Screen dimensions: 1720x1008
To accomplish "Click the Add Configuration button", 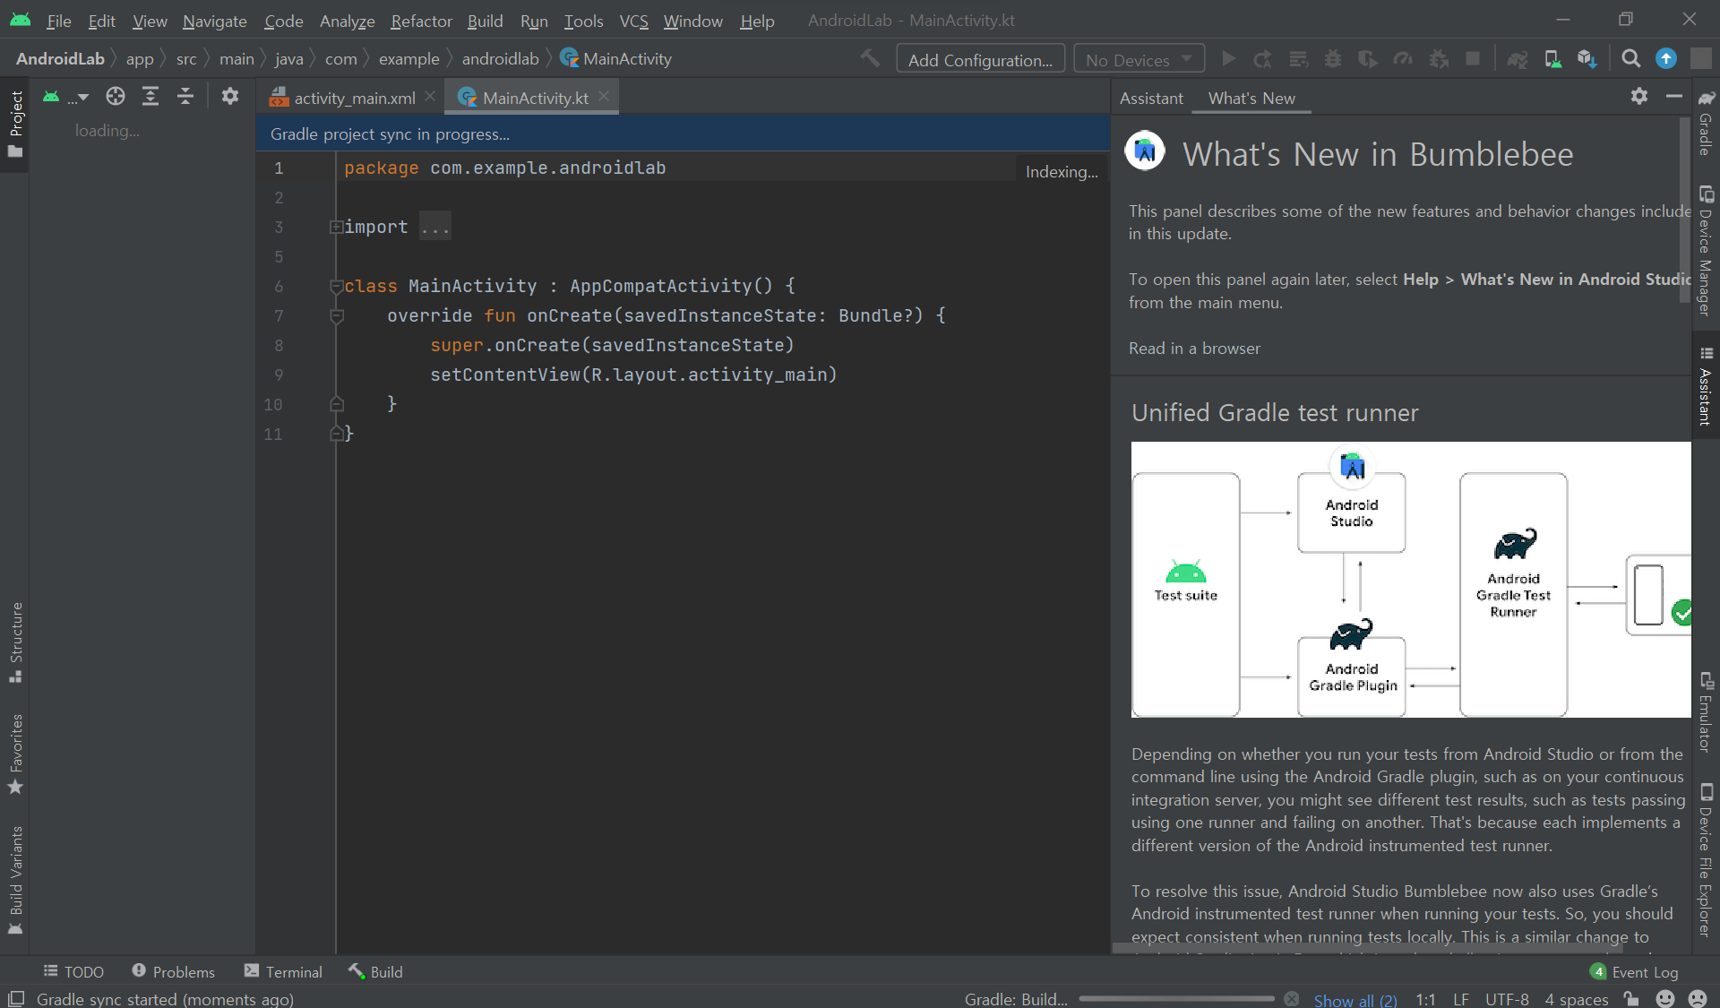I will coord(980,59).
